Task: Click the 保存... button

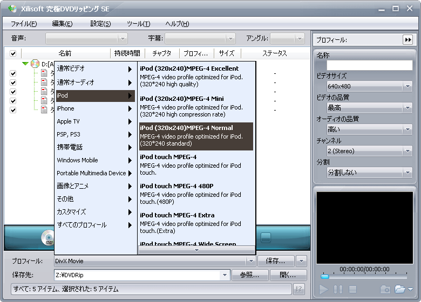Action: coord(276,260)
